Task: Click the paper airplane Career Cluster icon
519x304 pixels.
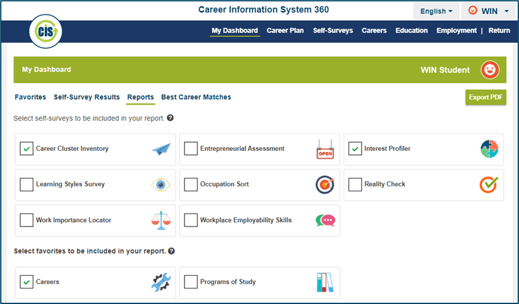Action: pyautogui.click(x=161, y=149)
